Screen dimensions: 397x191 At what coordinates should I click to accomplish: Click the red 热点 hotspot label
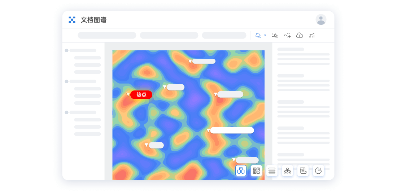(141, 95)
